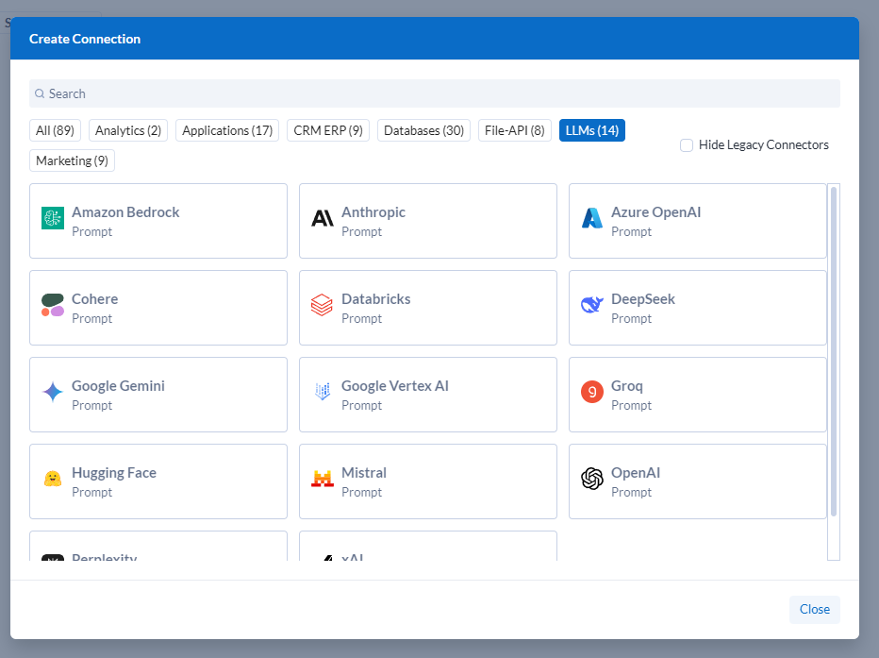Click the Create Connection dialog title
This screenshot has height=658, width=879.
click(85, 39)
